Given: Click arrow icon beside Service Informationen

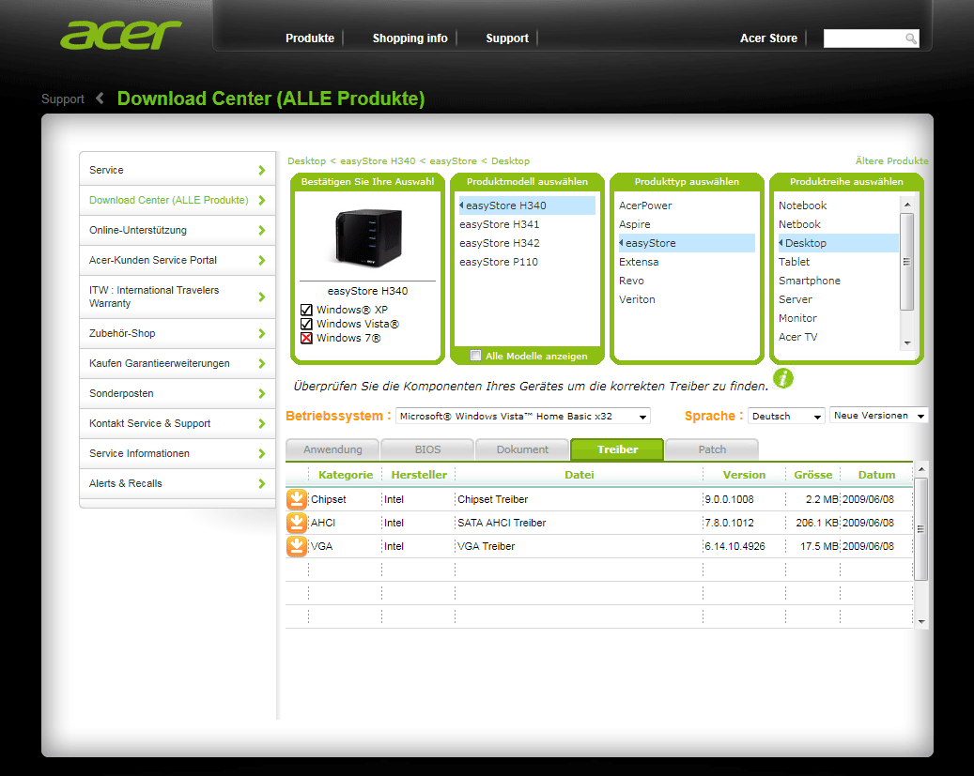Looking at the screenshot, I should pyautogui.click(x=261, y=454).
